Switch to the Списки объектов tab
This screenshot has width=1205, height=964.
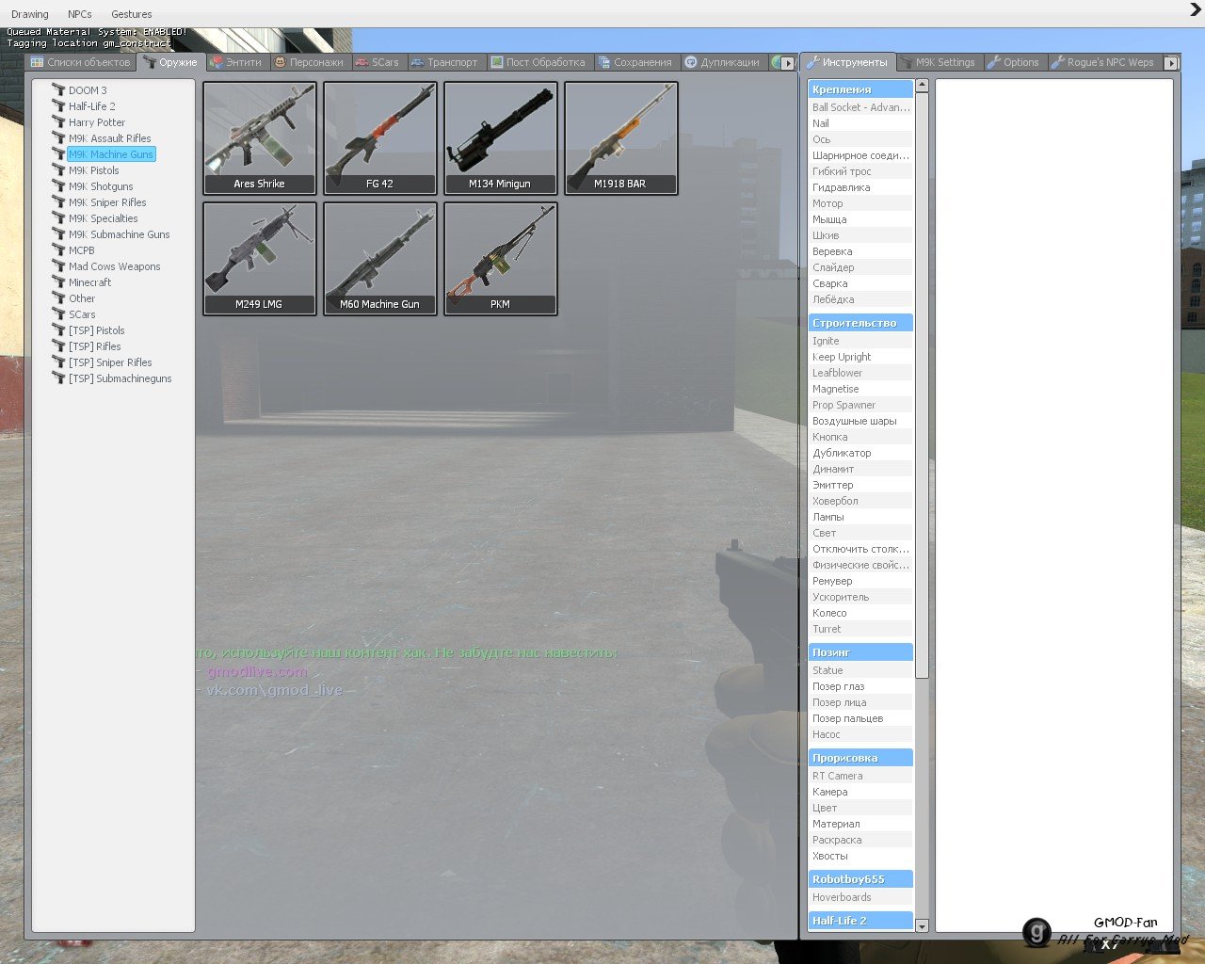tap(81, 62)
